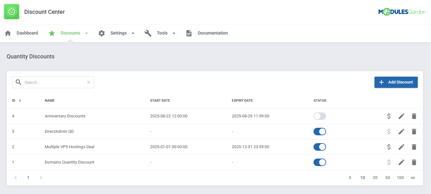Delete the Multiple VPS Hostings Deal

tap(414, 147)
